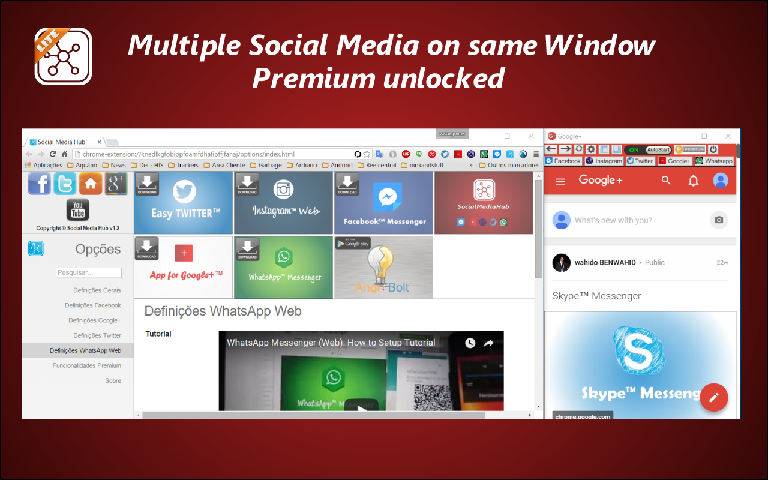The image size is (768, 480).
Task: Open the Sobre menu item
Action: [x=113, y=380]
